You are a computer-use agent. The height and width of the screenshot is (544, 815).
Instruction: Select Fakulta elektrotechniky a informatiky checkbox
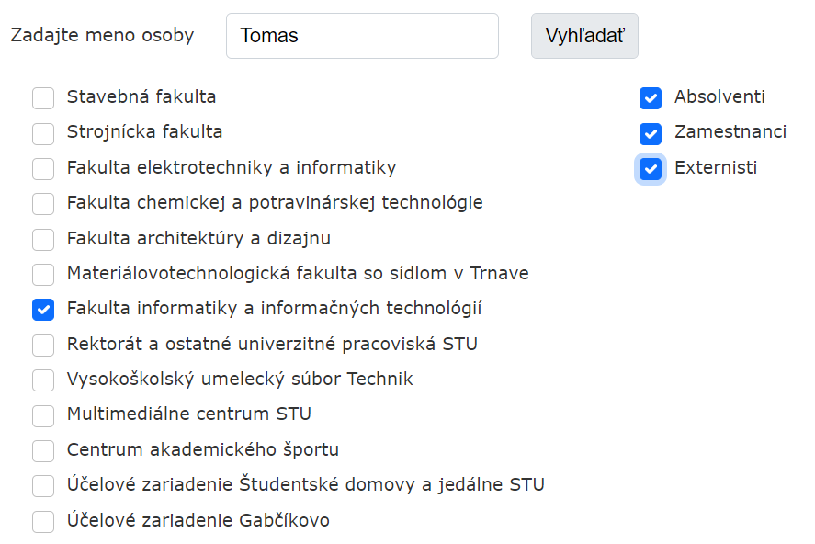pos(43,169)
